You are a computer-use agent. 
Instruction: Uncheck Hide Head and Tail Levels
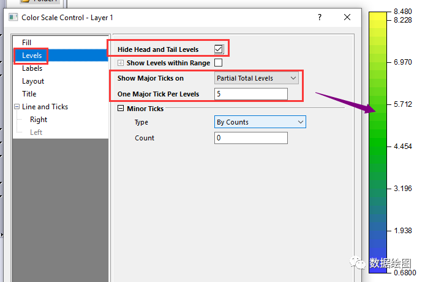(219, 49)
